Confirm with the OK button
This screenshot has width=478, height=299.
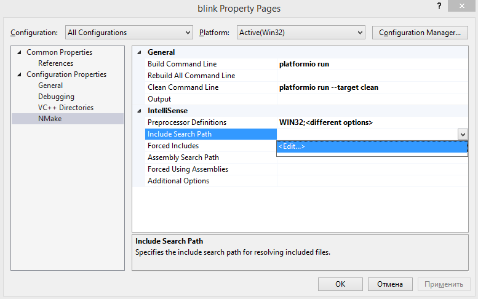pos(340,284)
